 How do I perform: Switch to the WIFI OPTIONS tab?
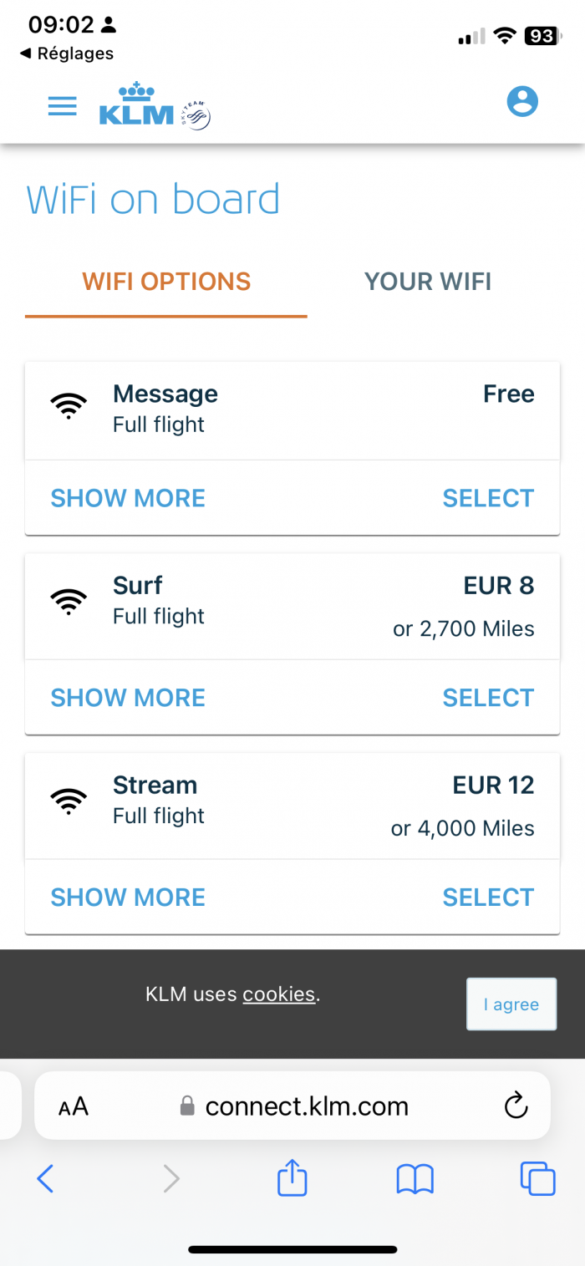pyautogui.click(x=166, y=282)
